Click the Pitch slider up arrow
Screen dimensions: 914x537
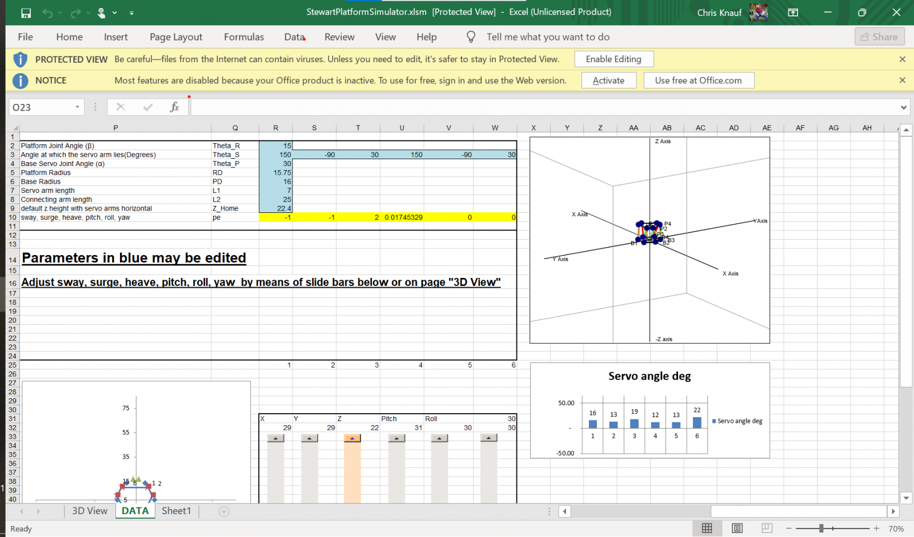coord(396,438)
